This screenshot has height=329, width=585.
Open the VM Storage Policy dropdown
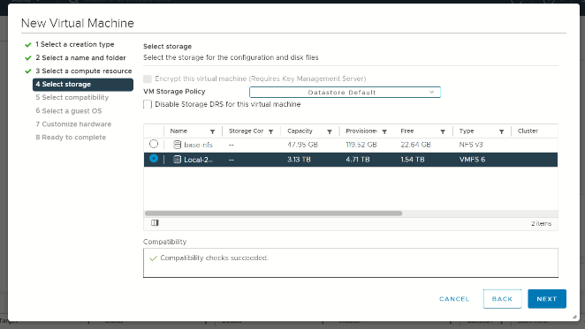pyautogui.click(x=345, y=92)
